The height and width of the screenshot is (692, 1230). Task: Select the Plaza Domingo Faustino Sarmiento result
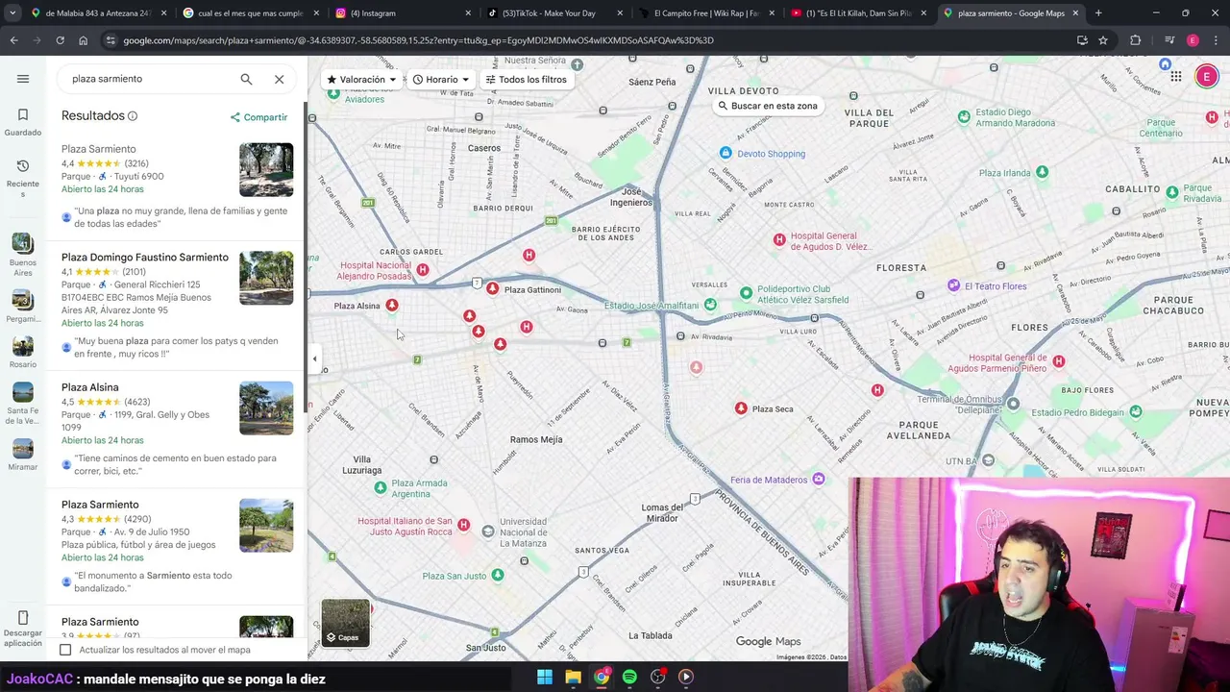[x=145, y=258]
